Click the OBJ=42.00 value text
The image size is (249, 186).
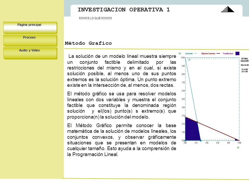pyautogui.click(x=245, y=65)
